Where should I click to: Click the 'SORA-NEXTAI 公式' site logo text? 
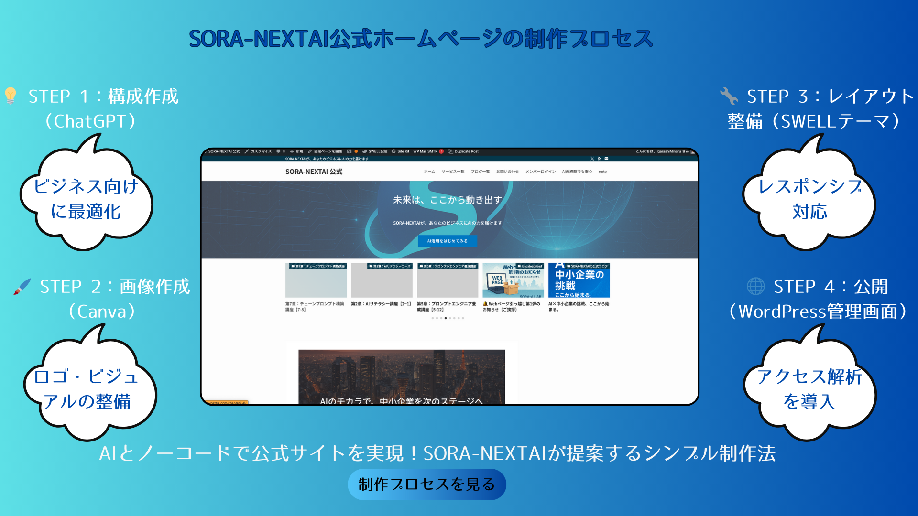(x=314, y=172)
